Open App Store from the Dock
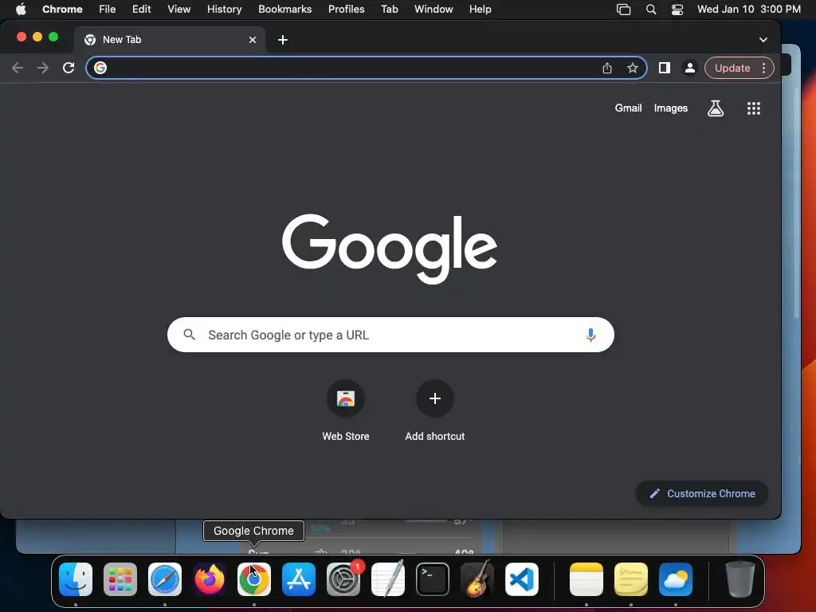Image resolution: width=816 pixels, height=612 pixels. click(x=299, y=579)
